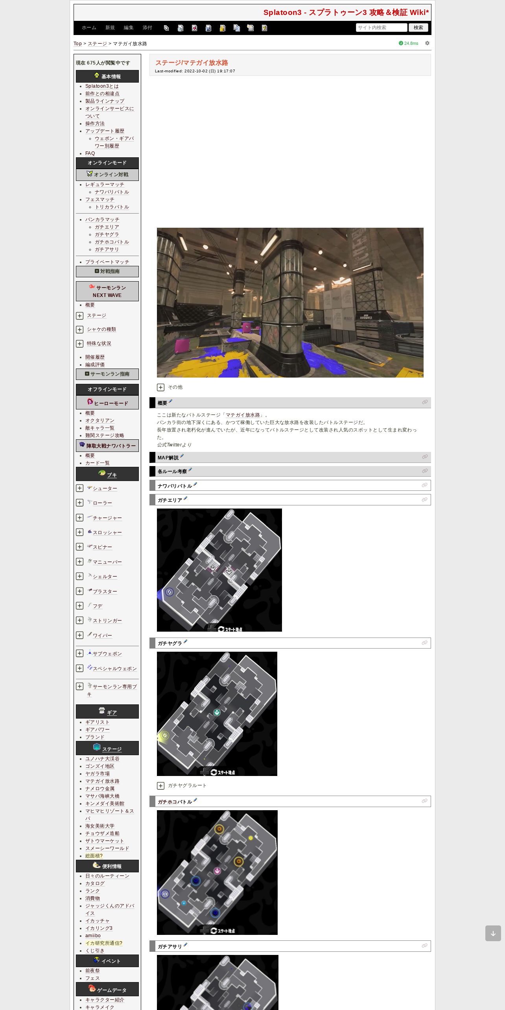Expand the シューター weapon list
Viewport: 505px width, 1010px height.
tap(79, 488)
